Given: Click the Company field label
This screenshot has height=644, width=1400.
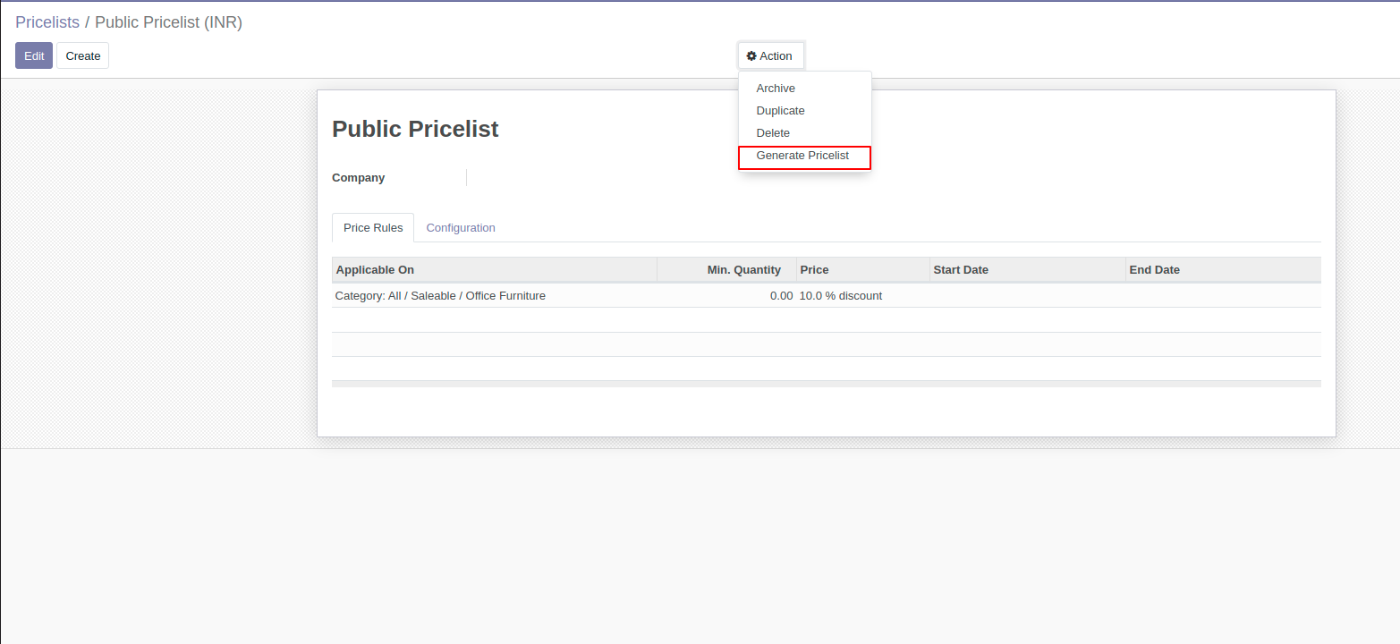Looking at the screenshot, I should [359, 178].
